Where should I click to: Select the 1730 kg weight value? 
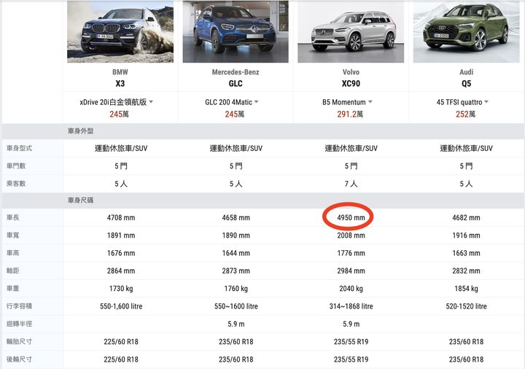click(121, 289)
